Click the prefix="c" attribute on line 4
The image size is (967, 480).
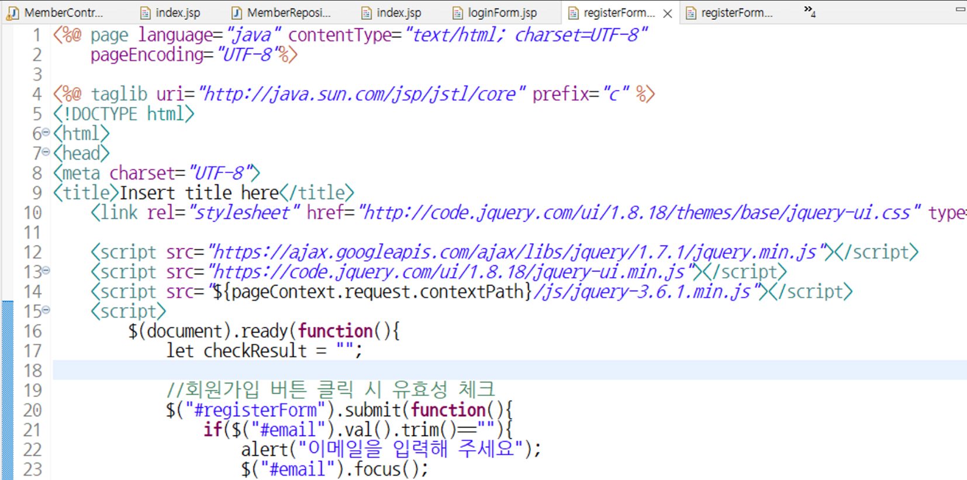(581, 94)
